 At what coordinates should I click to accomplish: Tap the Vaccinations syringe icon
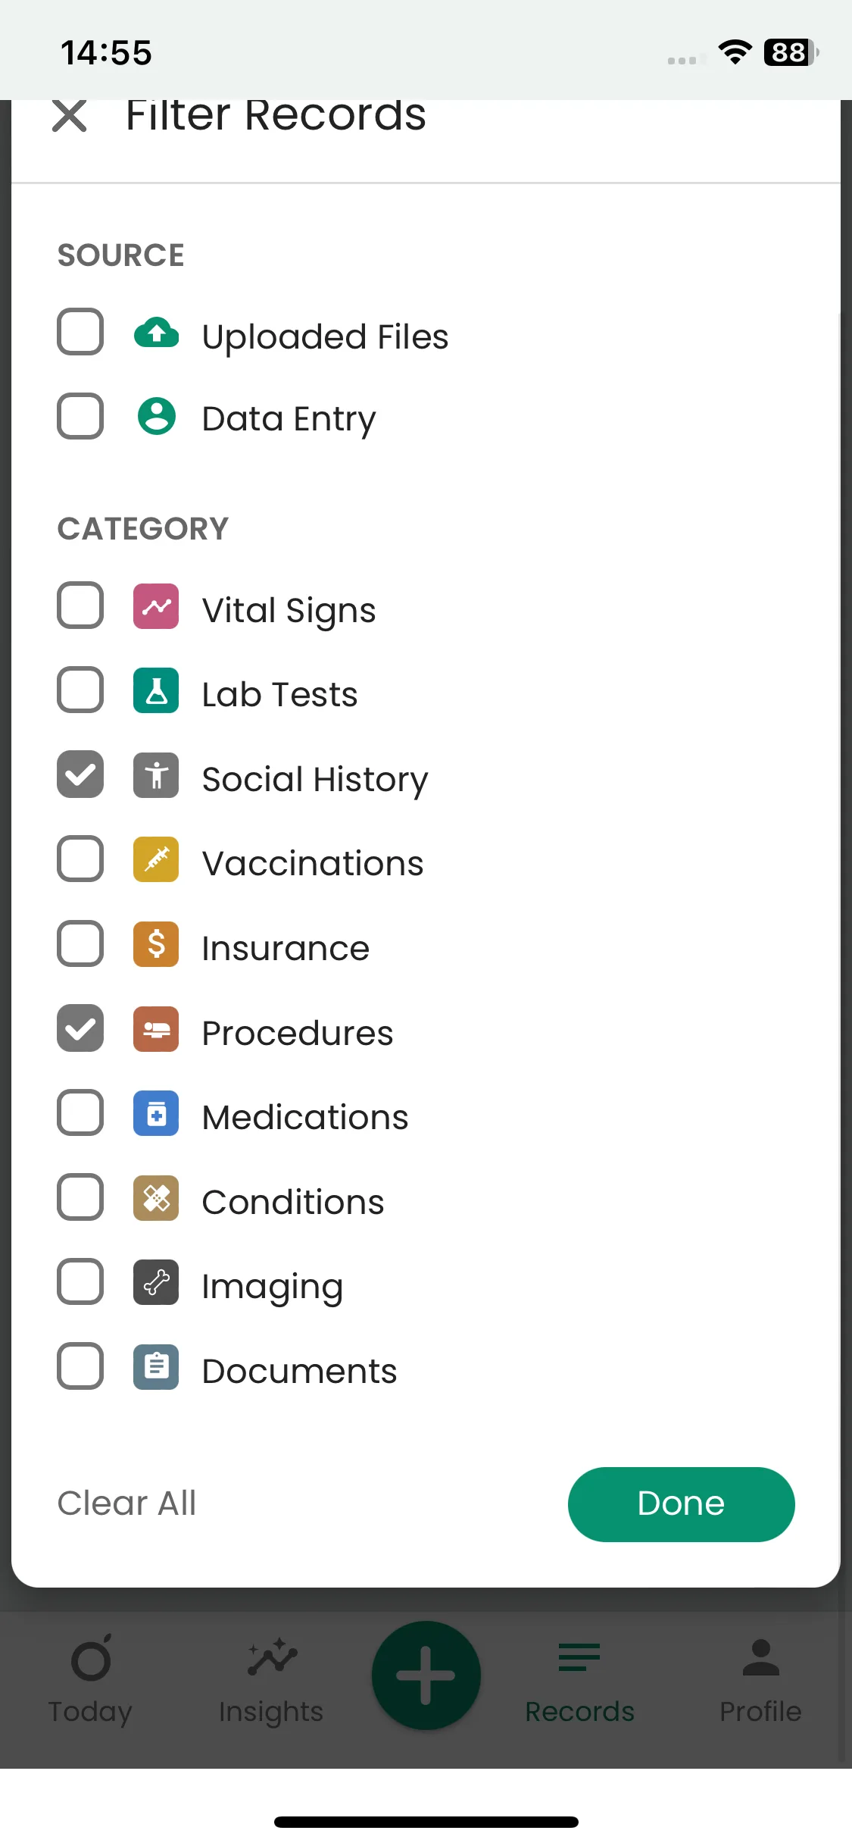coord(156,859)
